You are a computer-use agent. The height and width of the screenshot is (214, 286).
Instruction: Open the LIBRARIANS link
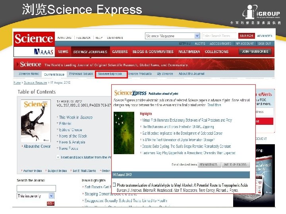(x=115, y=38)
